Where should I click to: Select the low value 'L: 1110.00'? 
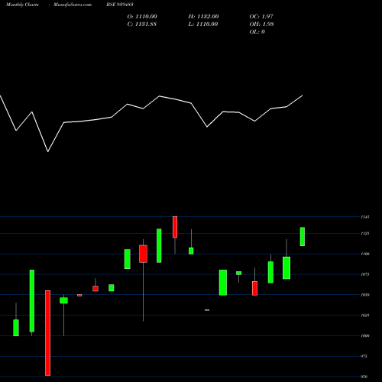click(203, 24)
